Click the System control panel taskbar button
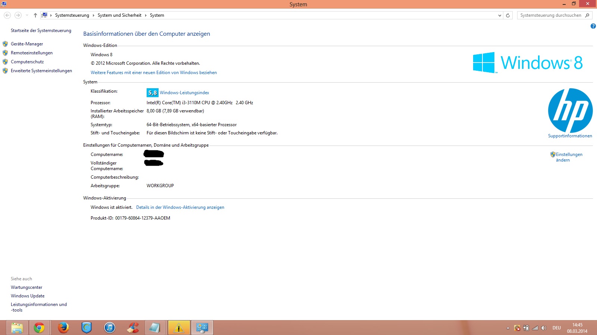This screenshot has height=335, width=597. tap(202, 328)
